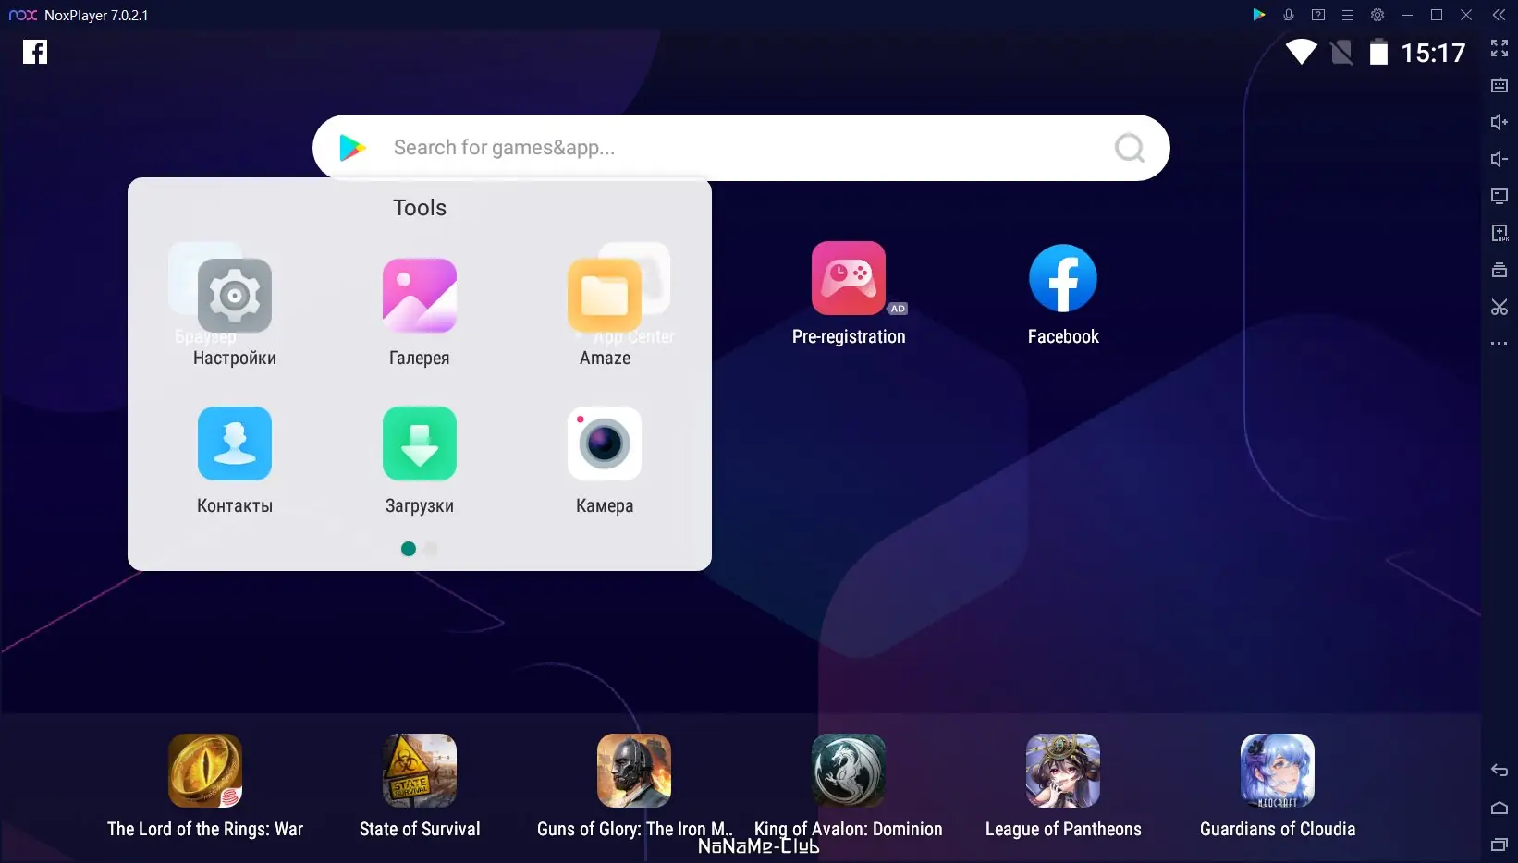Open the hamburger menu in the title bar

[1348, 15]
